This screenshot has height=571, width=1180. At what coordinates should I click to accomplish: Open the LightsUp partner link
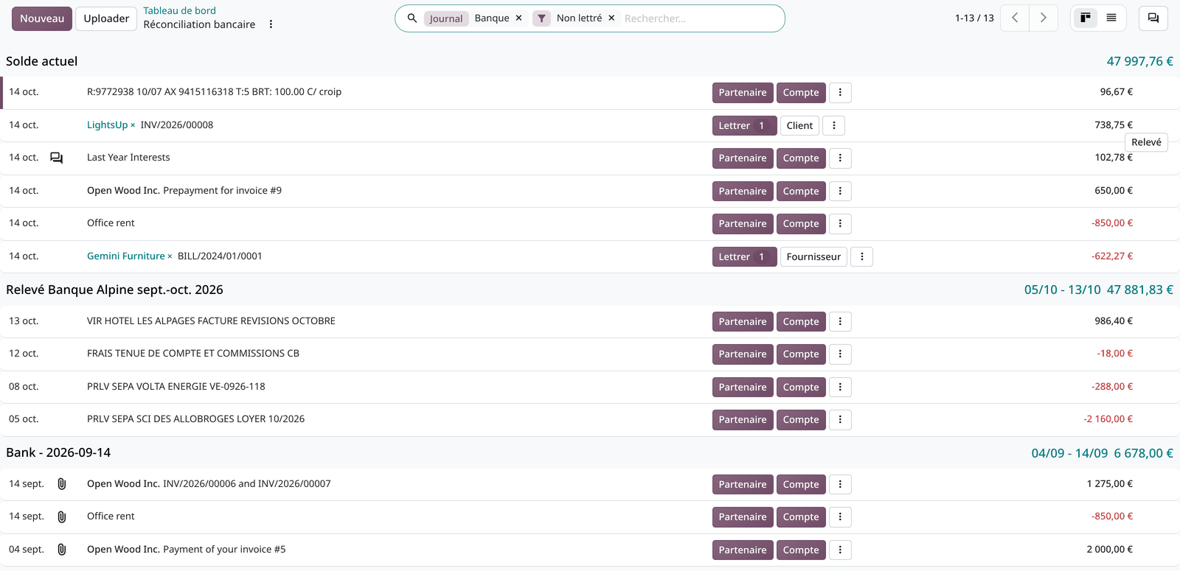click(107, 125)
